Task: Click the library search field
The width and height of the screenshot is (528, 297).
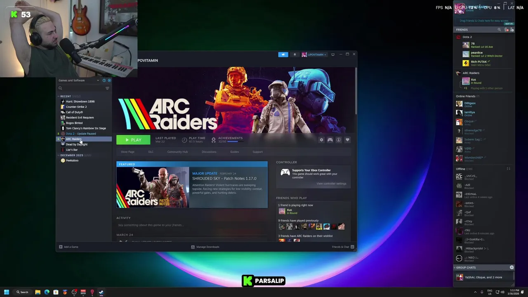Action: pos(82,88)
